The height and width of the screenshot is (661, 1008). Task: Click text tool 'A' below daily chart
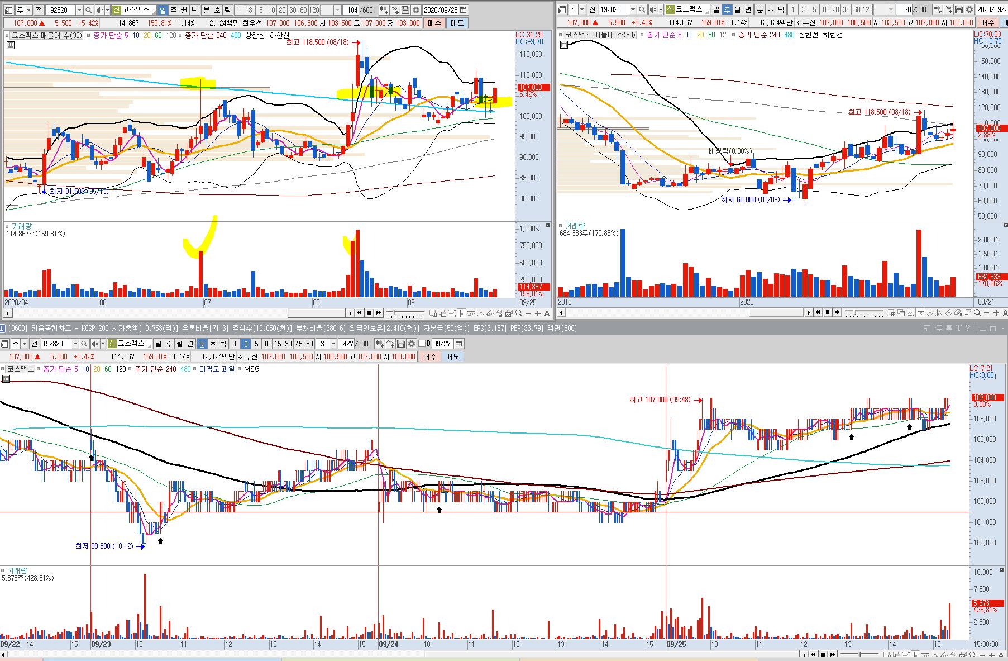[547, 313]
